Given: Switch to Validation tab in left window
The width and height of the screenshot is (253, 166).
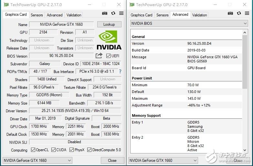Looking at the screenshot, I should coord(74,15).
